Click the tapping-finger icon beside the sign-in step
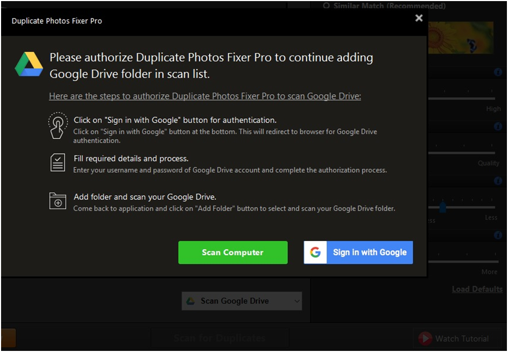This screenshot has width=508, height=352. click(x=58, y=125)
